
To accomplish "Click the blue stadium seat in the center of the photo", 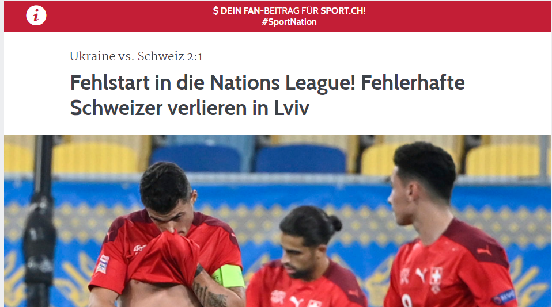I will pyautogui.click(x=300, y=159).
